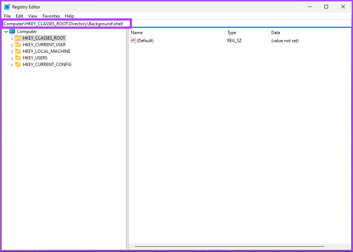Select the HKEY_CURRENT_USER label
This screenshot has height=252, width=353.
click(44, 45)
